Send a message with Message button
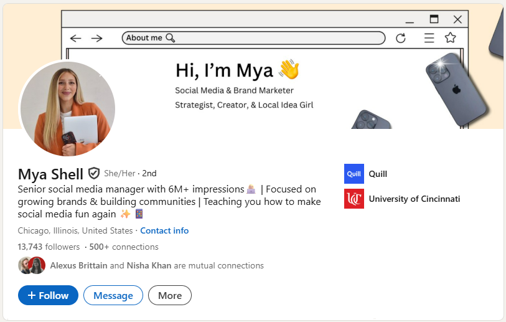 [x=113, y=295]
